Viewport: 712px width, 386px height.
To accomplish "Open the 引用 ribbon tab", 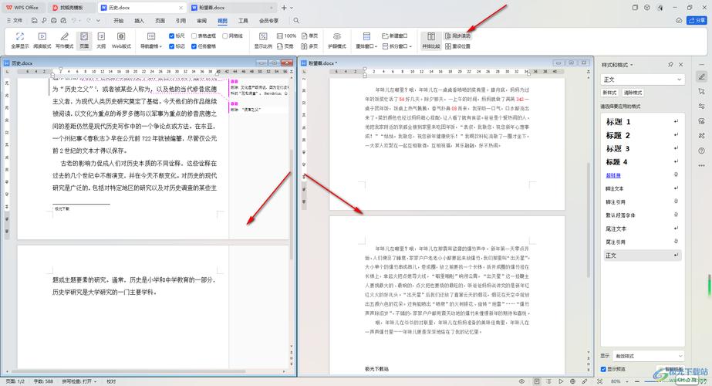I will click(x=181, y=21).
